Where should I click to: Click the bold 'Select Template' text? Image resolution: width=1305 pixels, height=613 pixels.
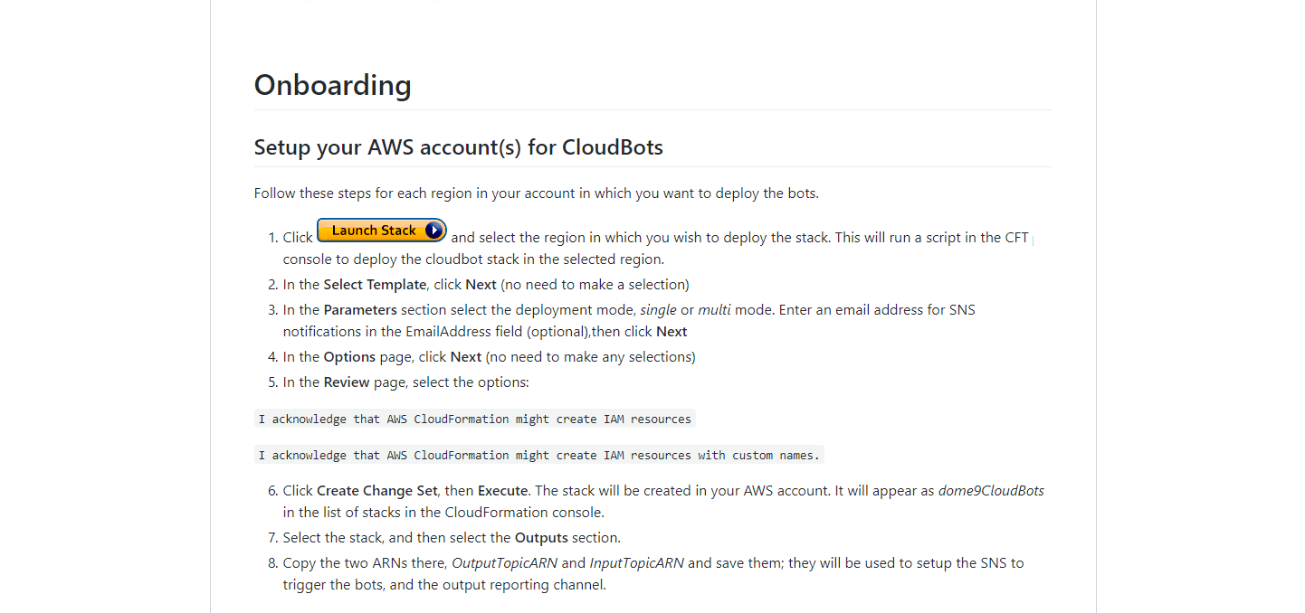click(x=375, y=285)
